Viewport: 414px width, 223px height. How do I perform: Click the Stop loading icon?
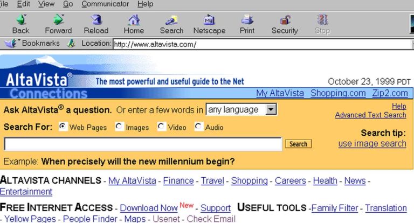322,20
